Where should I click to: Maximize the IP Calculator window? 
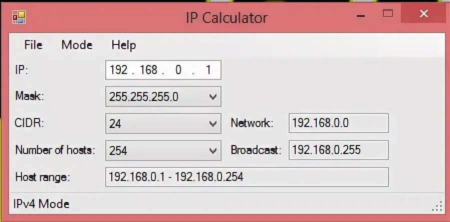[x=388, y=13]
